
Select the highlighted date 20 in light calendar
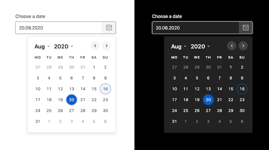tap(71, 100)
